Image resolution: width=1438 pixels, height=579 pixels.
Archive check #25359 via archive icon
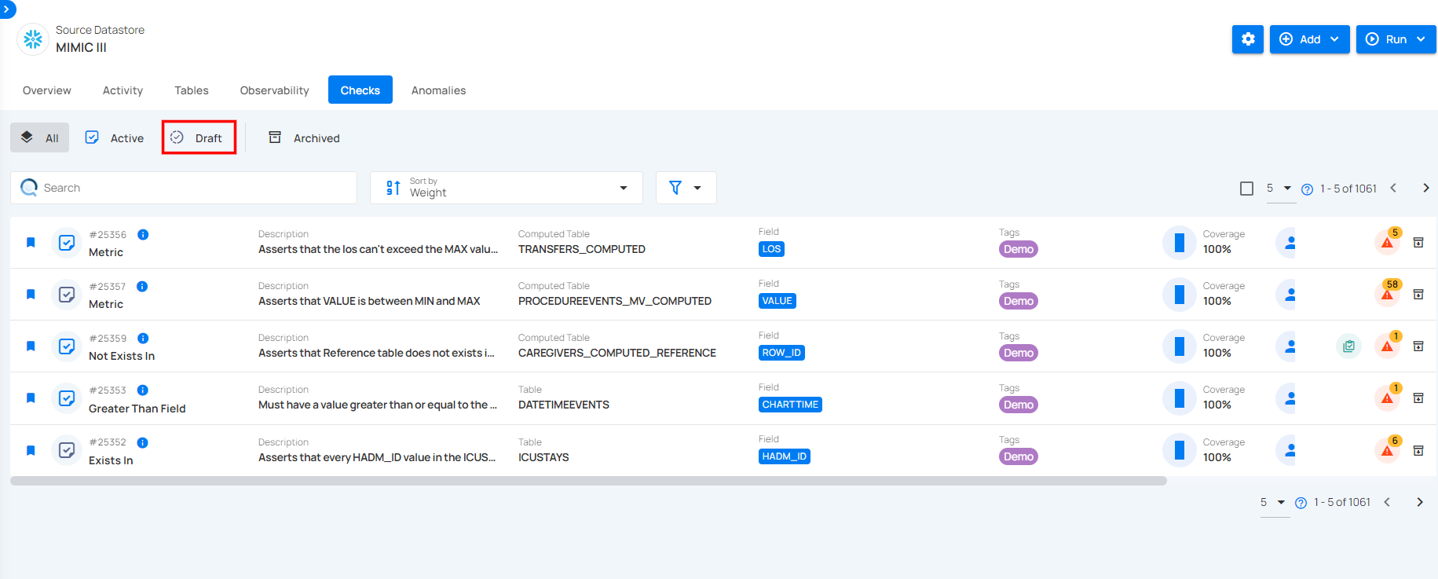pyautogui.click(x=1418, y=346)
